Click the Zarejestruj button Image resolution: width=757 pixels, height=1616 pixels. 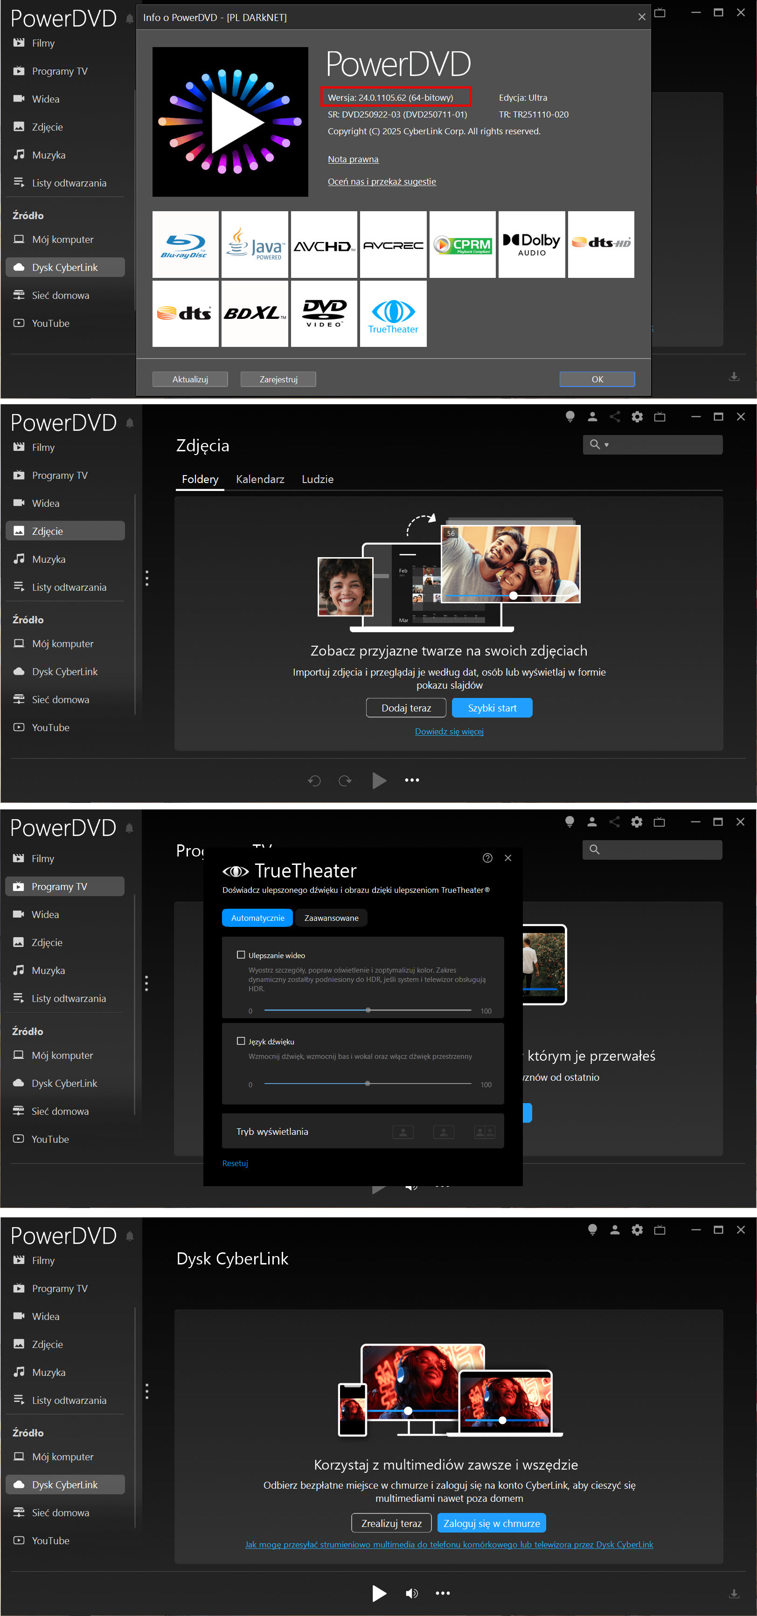(278, 379)
